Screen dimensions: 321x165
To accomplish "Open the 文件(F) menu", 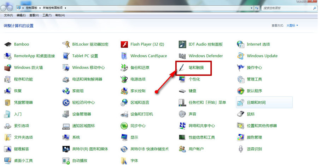I will pyautogui.click(x=8, y=16).
